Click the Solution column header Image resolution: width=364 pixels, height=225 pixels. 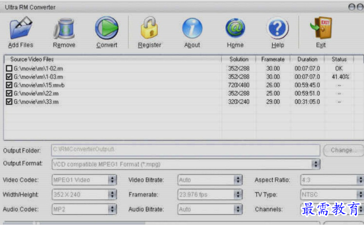click(x=239, y=60)
